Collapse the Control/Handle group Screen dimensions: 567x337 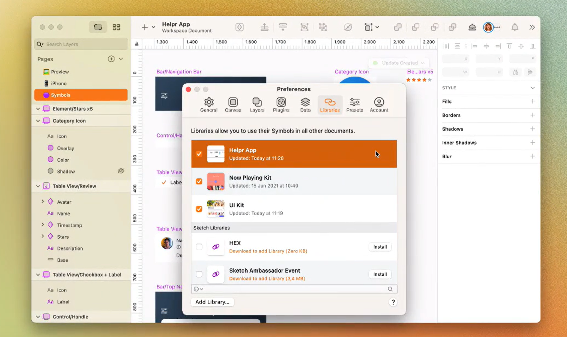(38, 317)
